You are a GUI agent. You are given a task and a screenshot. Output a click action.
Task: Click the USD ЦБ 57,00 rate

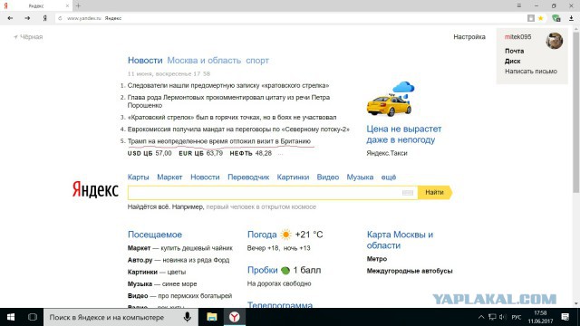tap(150, 153)
